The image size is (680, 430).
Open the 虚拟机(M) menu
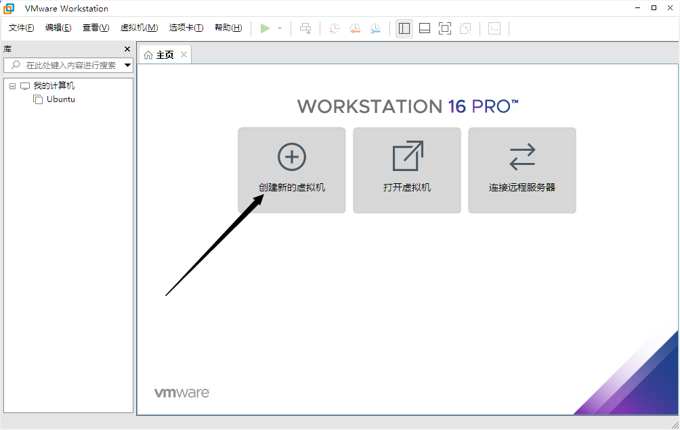(x=139, y=28)
